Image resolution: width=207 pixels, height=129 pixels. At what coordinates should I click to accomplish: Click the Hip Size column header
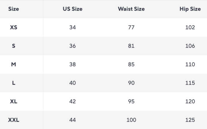[190, 9]
